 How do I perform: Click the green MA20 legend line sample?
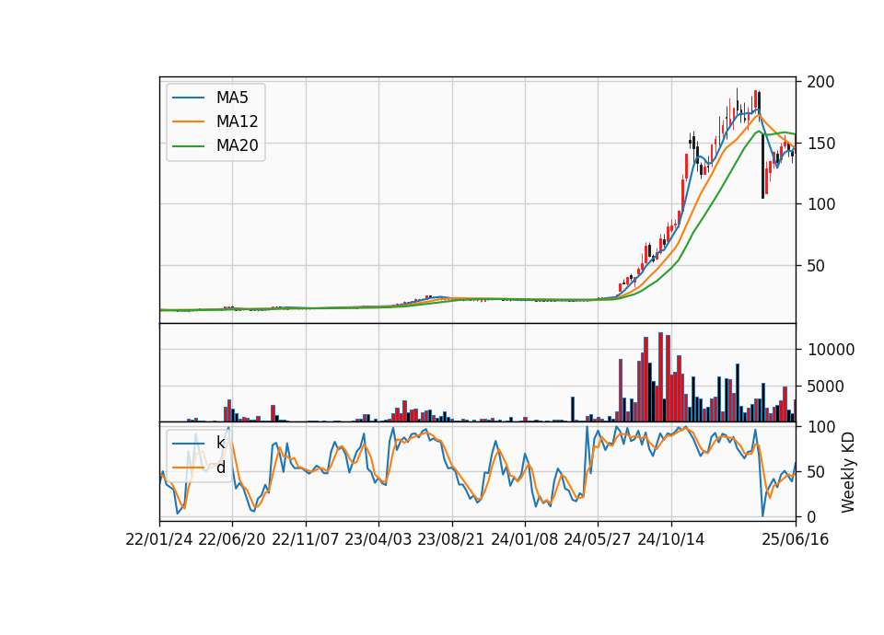point(188,145)
